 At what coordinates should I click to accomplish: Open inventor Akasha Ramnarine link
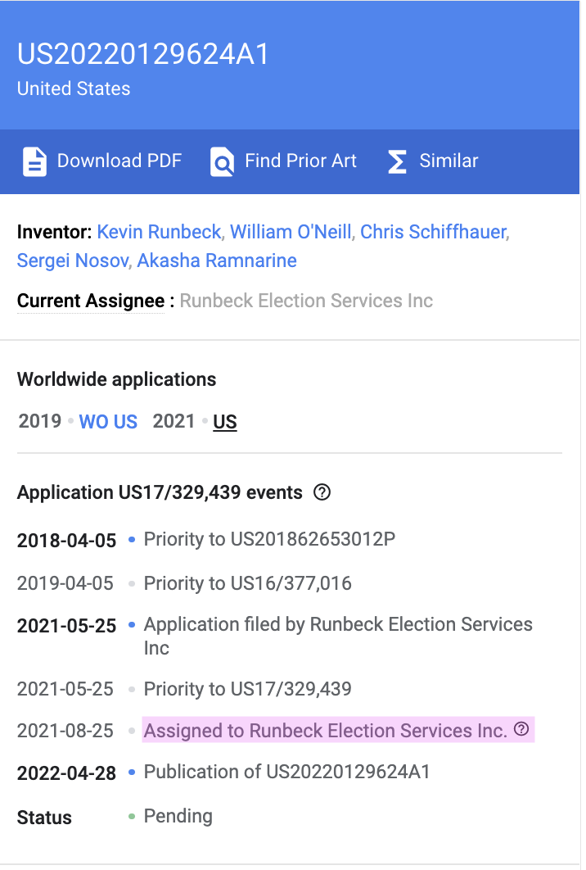click(x=217, y=261)
